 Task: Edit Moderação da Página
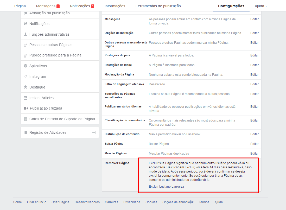click(255, 75)
